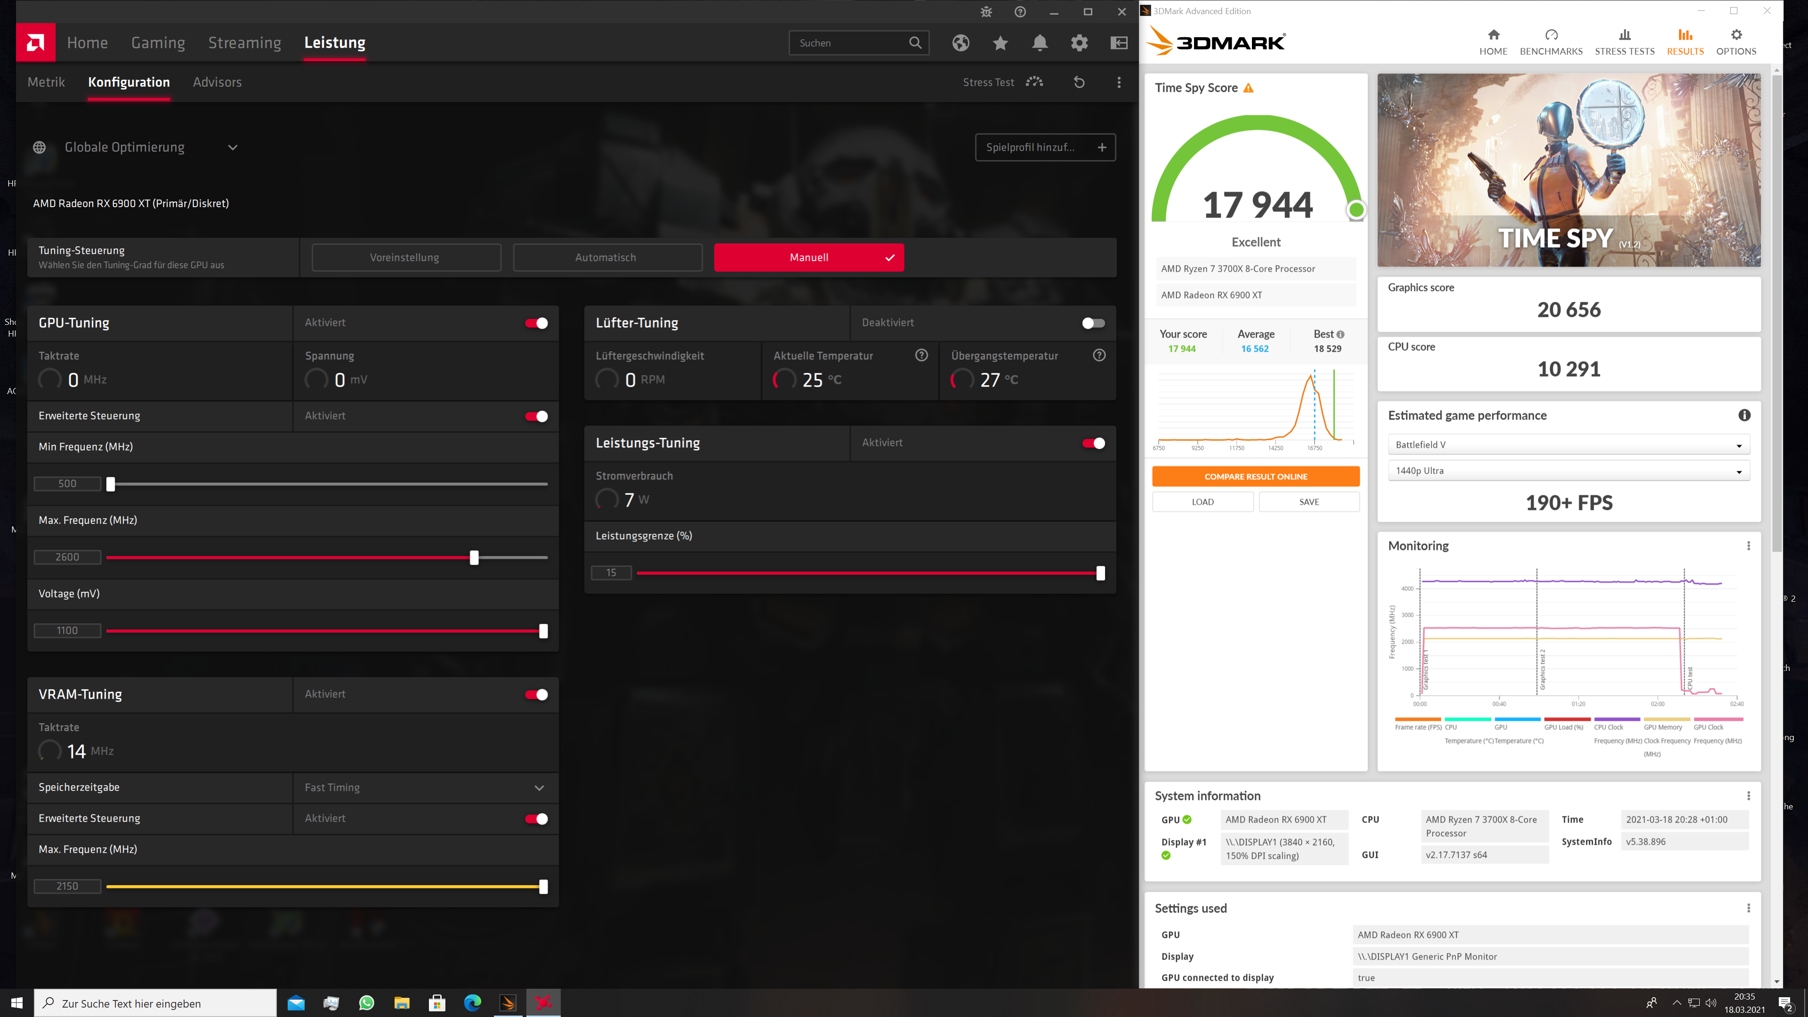Click the Max. Frequenz GPU slider handle
The image size is (1808, 1017).
pyautogui.click(x=475, y=557)
